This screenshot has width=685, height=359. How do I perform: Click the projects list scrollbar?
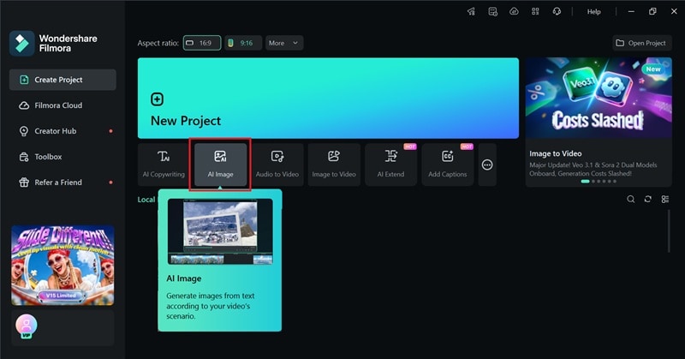click(669, 230)
